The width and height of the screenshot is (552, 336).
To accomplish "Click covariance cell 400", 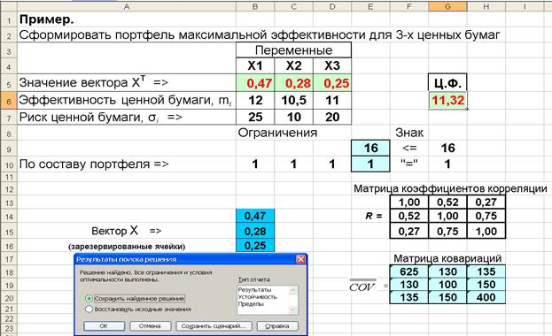I will tap(486, 297).
